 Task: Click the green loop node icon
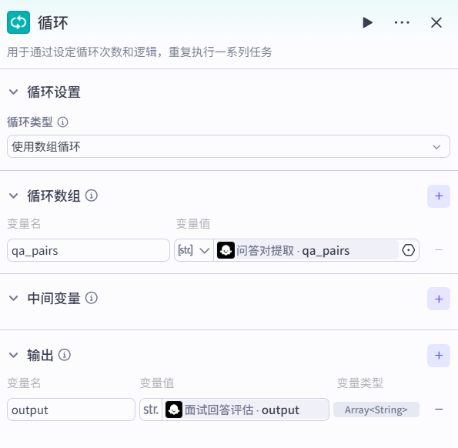18,22
